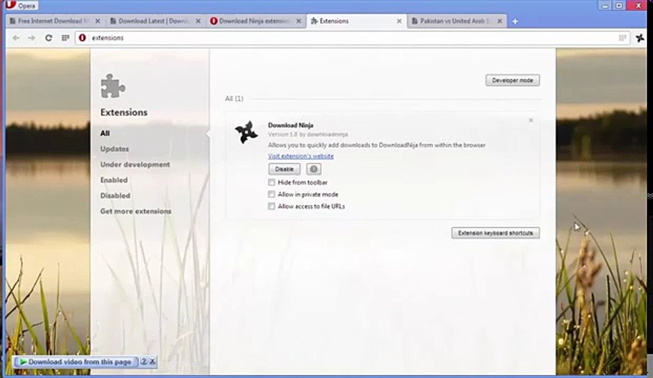The height and width of the screenshot is (378, 653).
Task: Open Extension keyboard shortcuts
Action: click(496, 233)
